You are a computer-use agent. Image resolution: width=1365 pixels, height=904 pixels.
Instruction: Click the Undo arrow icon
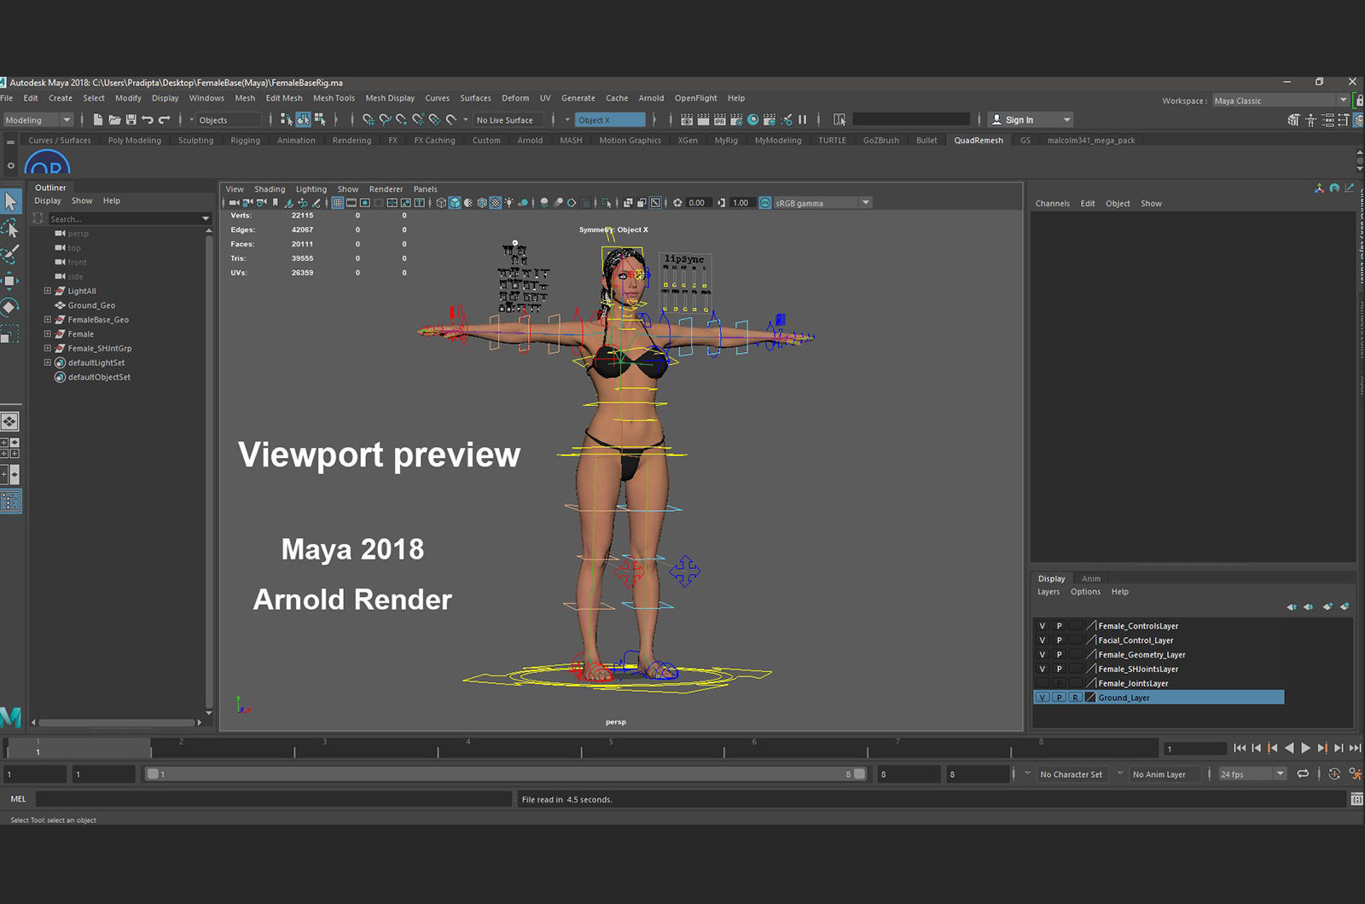[x=148, y=119]
